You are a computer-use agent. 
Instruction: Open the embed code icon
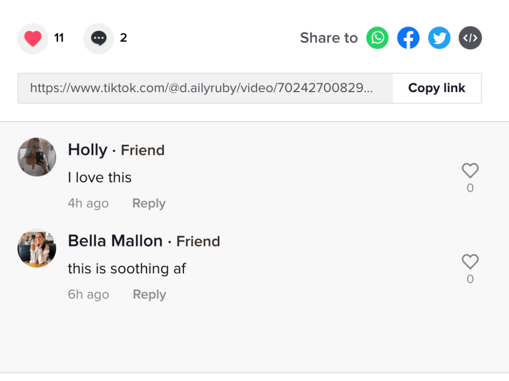[470, 38]
